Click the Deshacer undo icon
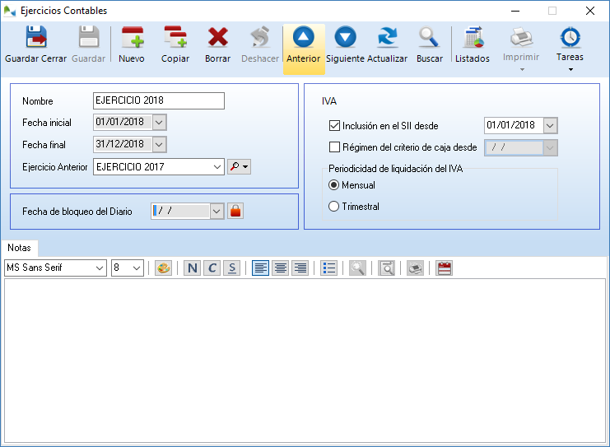 pyautogui.click(x=260, y=37)
